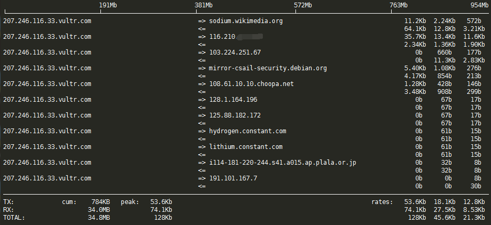This screenshot has height=225, width=491.
Task: Click the rates label in footer
Action: tap(382, 202)
